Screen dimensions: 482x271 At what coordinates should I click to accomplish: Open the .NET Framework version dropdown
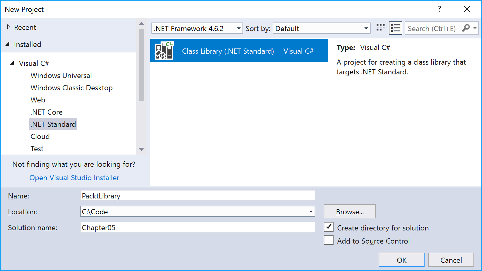[197, 28]
